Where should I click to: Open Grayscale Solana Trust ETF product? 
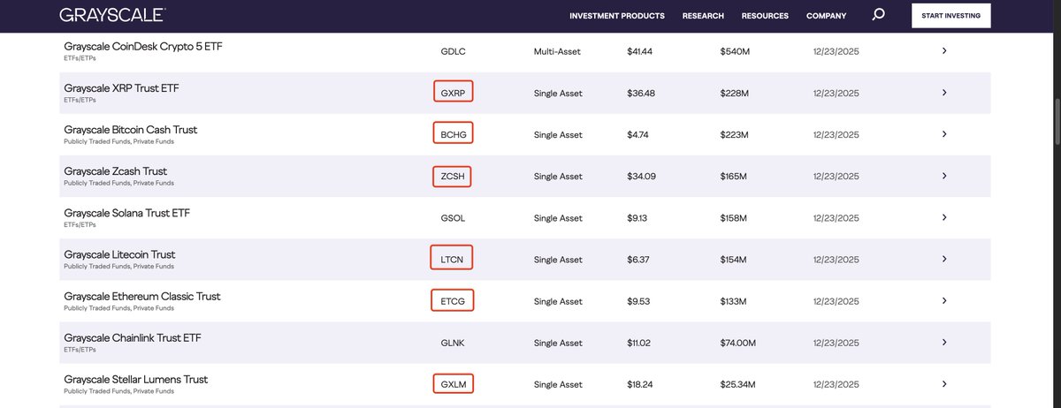point(126,213)
